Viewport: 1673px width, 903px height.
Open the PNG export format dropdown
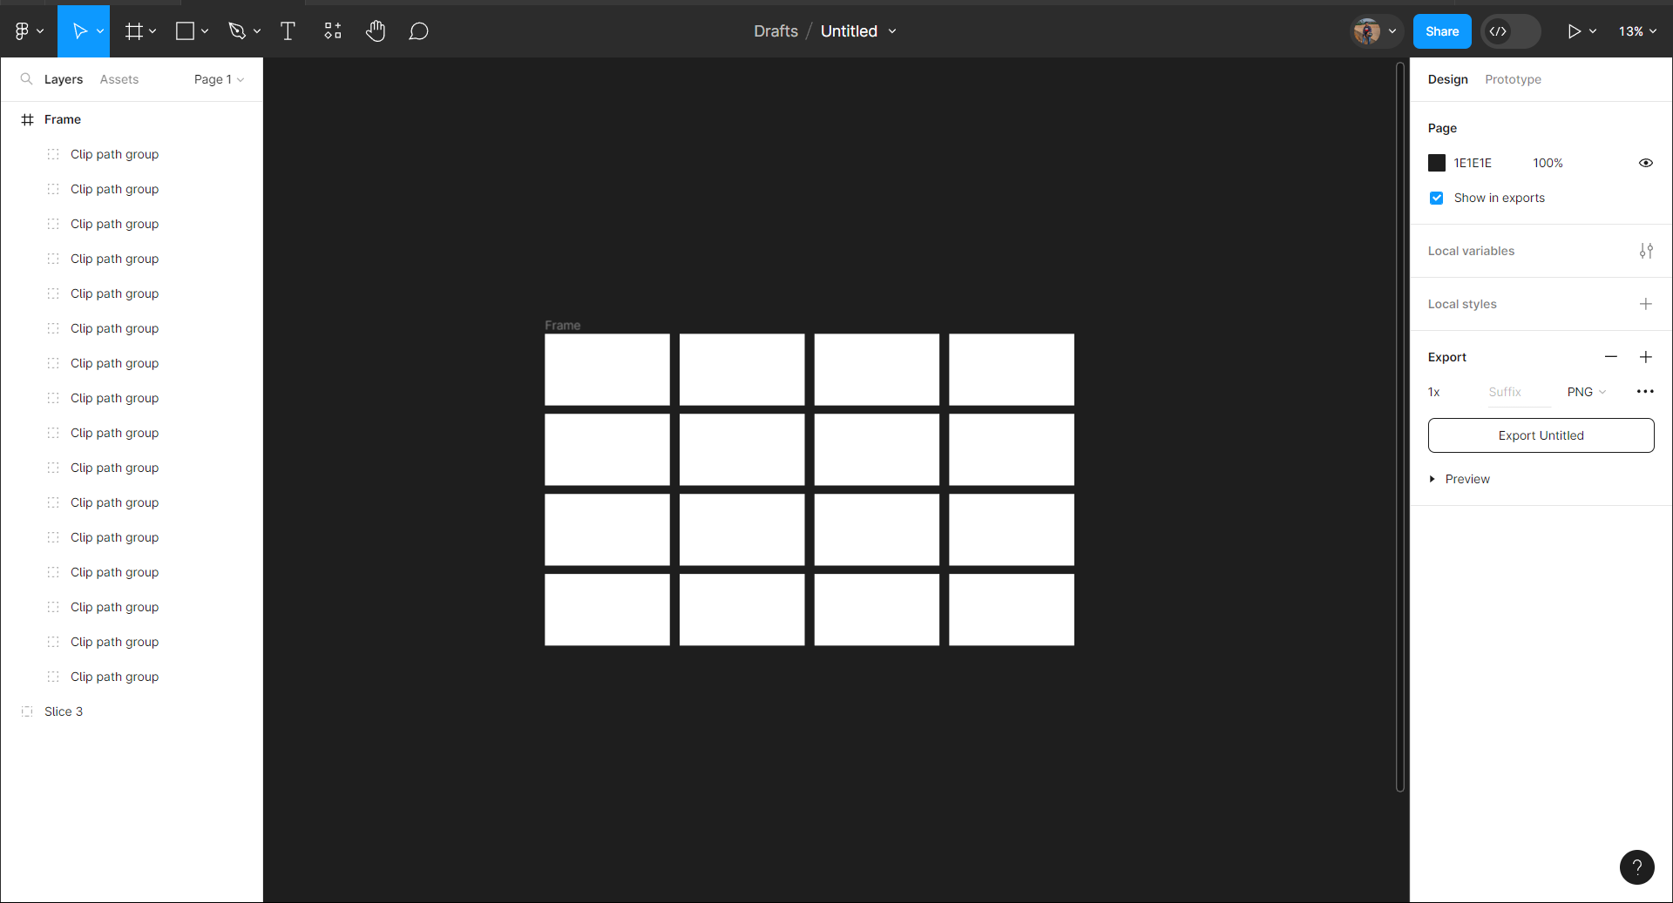tap(1586, 392)
